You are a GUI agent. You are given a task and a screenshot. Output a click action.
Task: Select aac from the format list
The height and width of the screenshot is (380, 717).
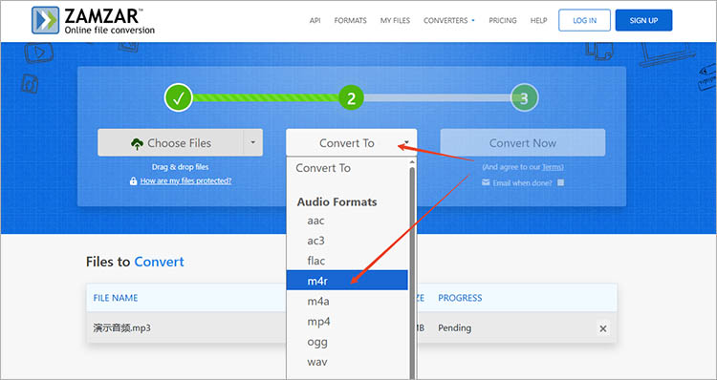[x=347, y=221]
